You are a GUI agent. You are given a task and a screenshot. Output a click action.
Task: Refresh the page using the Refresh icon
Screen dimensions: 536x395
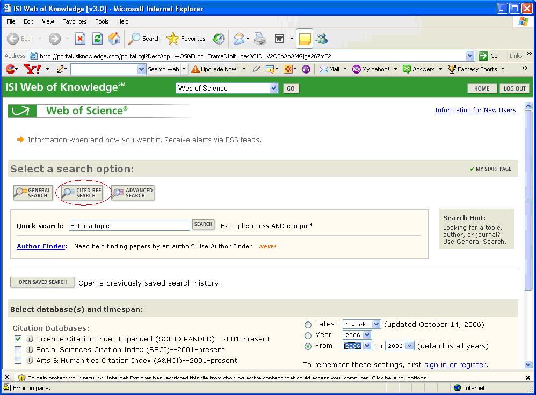97,38
